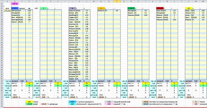Click the 2,05 coefficient in column AB
The height and width of the screenshot is (108, 207).
(x=203, y=11)
